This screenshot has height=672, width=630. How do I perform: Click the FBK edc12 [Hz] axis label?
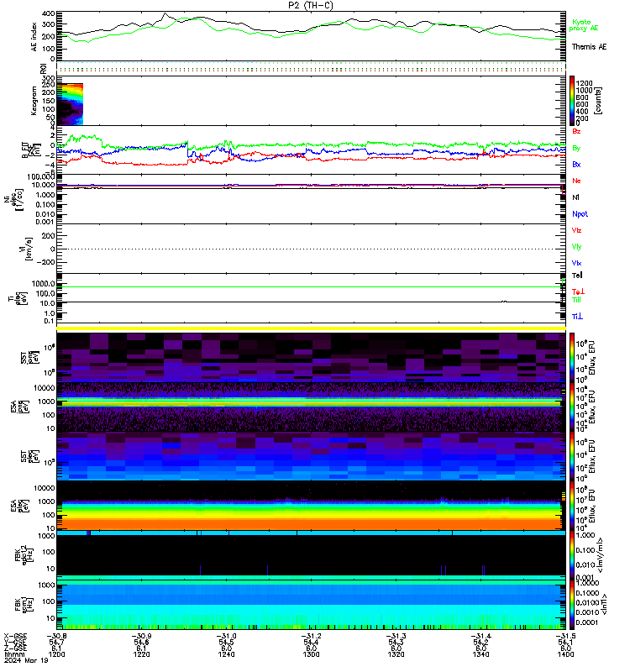23,555
